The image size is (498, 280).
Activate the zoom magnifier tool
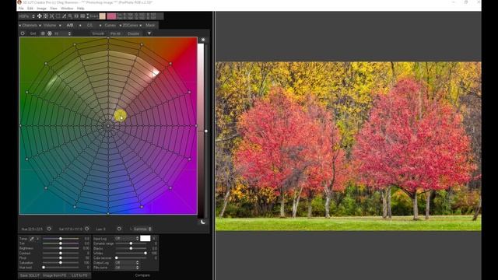(70, 16)
